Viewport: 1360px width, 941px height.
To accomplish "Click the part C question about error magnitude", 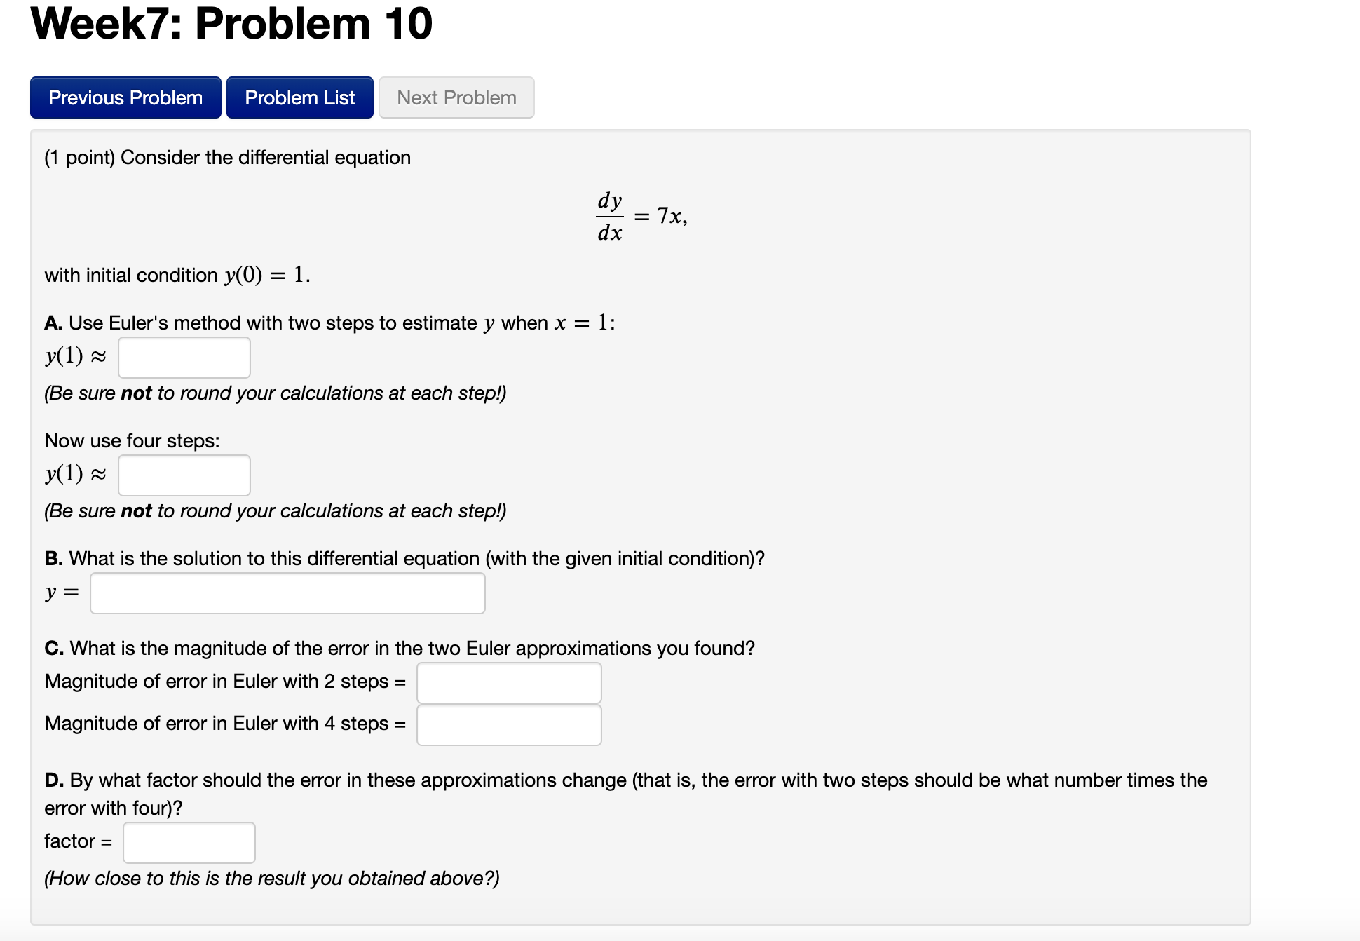I will coord(400,648).
